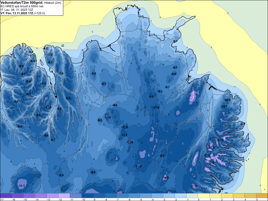Click the -9.9 temperature label
Viewport: 268px width, 201px height.
93,173
